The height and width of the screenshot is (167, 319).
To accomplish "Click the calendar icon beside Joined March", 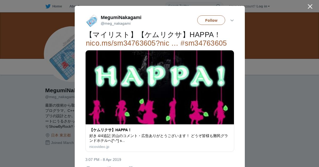I will point(48,143).
